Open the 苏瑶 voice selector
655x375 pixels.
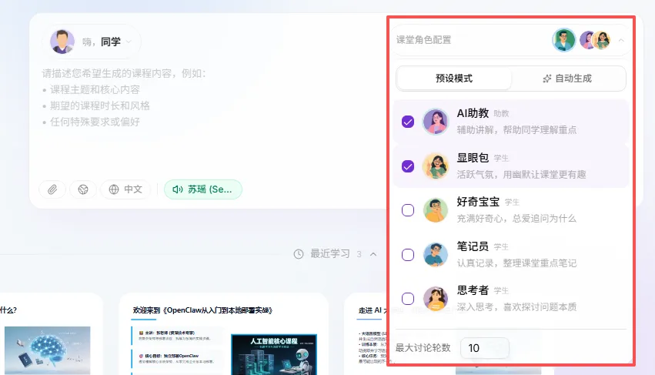203,189
